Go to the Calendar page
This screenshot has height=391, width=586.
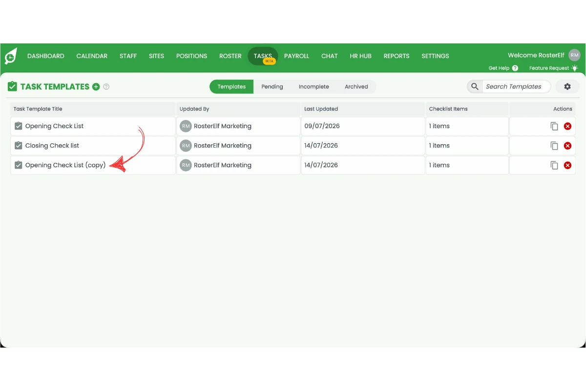coord(92,56)
